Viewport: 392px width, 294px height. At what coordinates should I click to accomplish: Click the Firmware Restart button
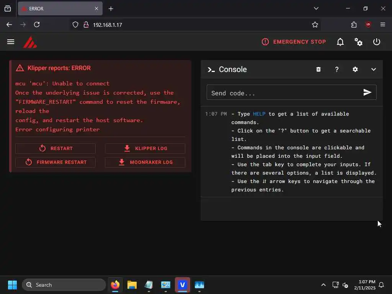click(56, 162)
